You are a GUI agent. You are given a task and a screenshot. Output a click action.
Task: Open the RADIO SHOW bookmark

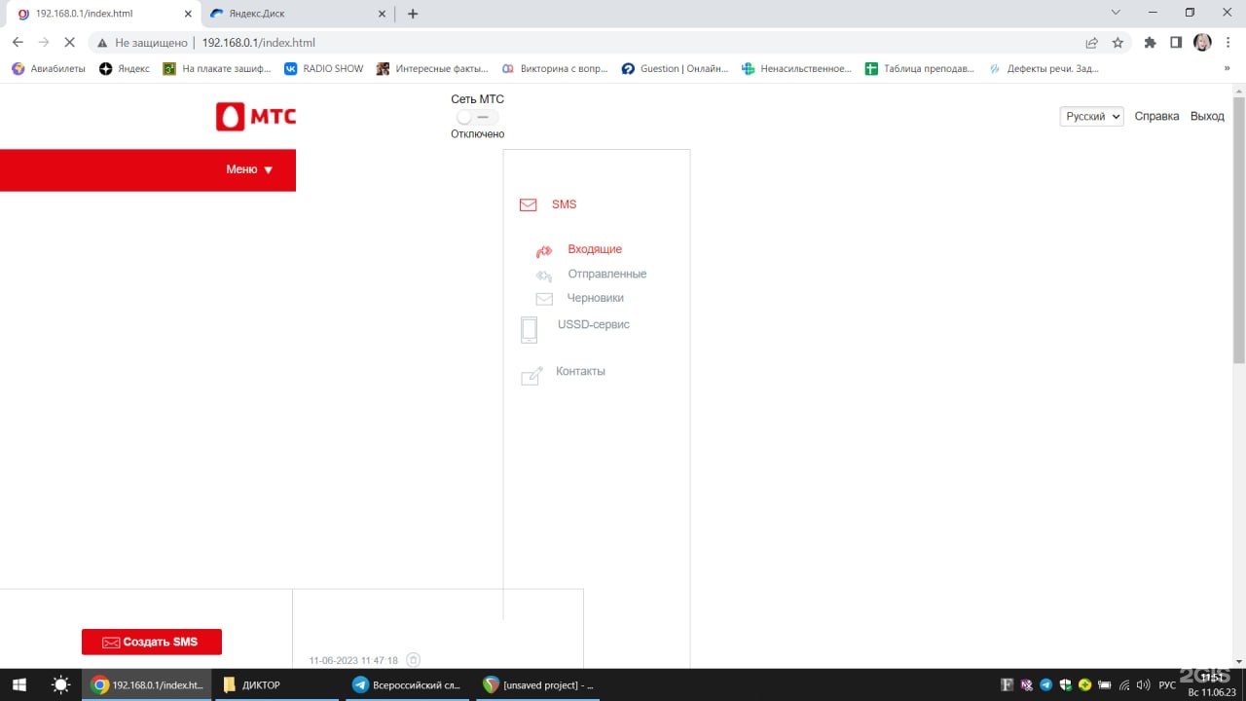click(x=324, y=69)
